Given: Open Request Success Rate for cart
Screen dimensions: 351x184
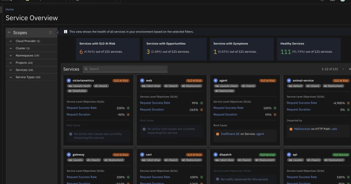Looking at the screenshot, I should click(155, 177).
